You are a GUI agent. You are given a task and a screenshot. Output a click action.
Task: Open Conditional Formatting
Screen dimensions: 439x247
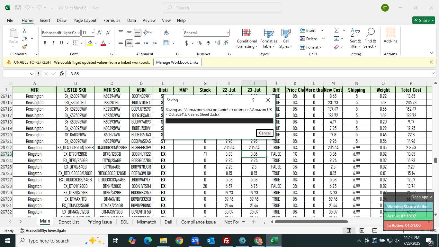[246, 39]
